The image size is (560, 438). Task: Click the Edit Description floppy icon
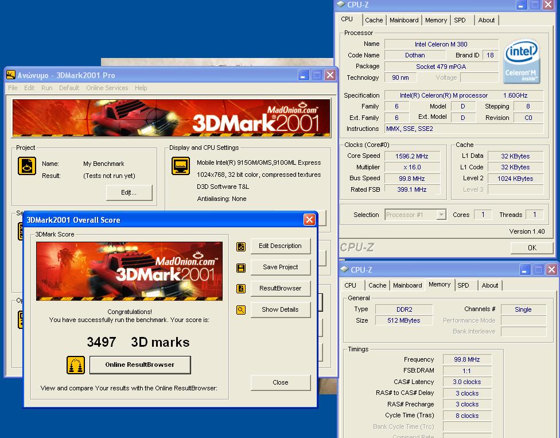click(x=241, y=247)
